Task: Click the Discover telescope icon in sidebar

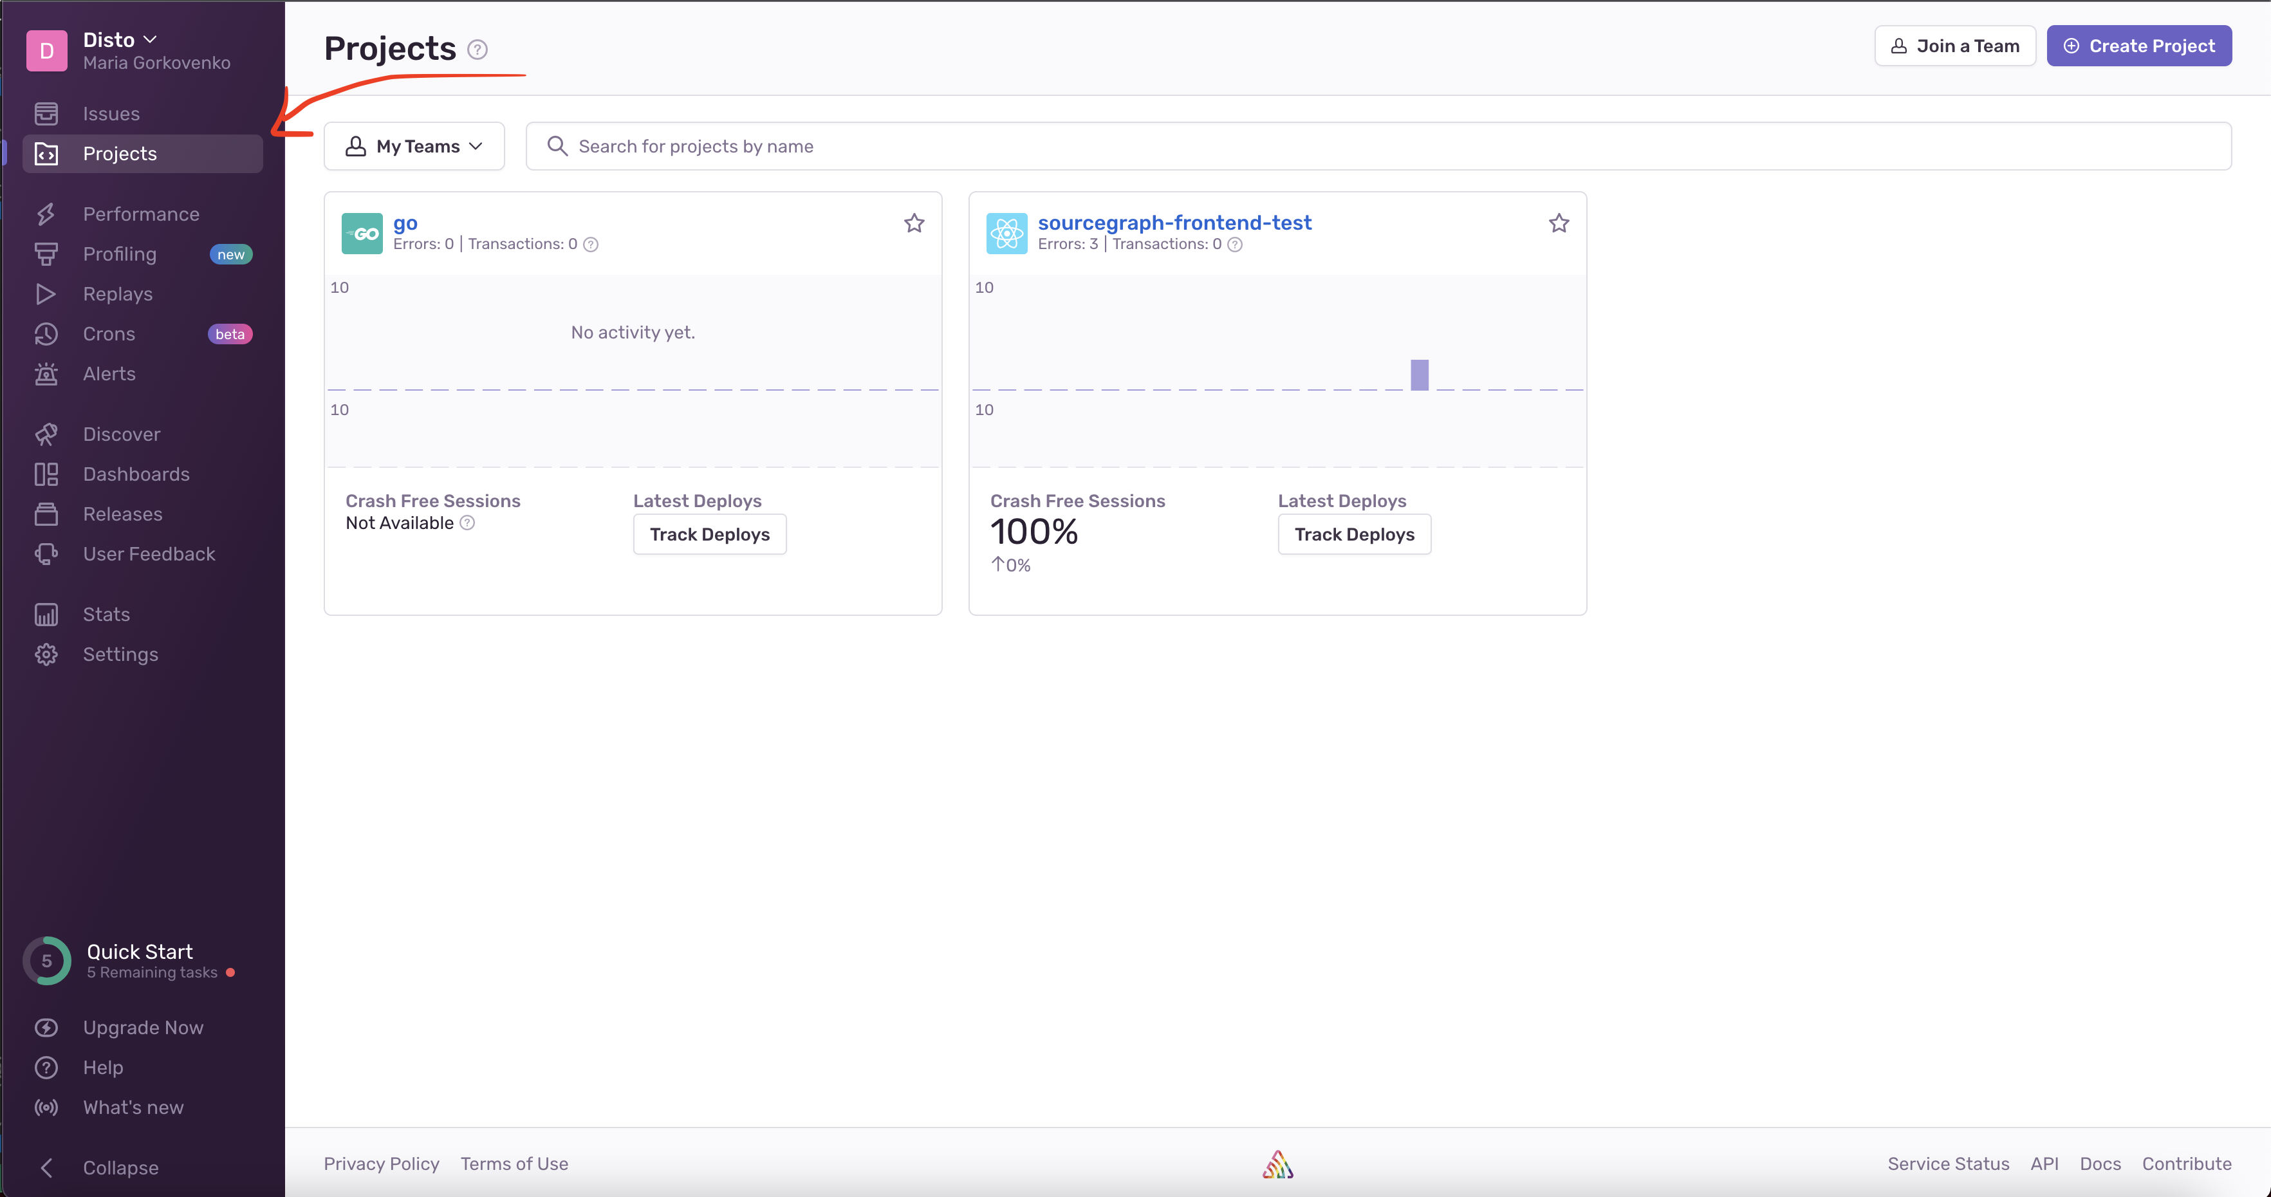Action: (x=46, y=434)
